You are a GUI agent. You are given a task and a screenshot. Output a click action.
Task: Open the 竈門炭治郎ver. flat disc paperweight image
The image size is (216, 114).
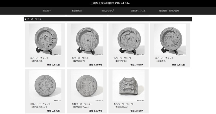click(45, 86)
